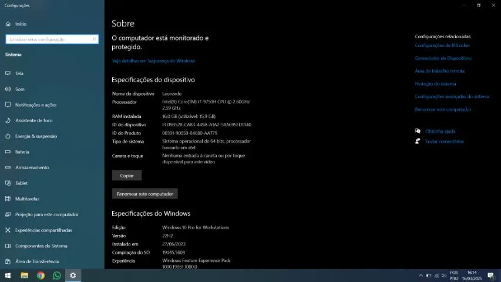Select product ID 00391-90050-84680-AA779
This screenshot has height=282, width=501.
point(190,133)
